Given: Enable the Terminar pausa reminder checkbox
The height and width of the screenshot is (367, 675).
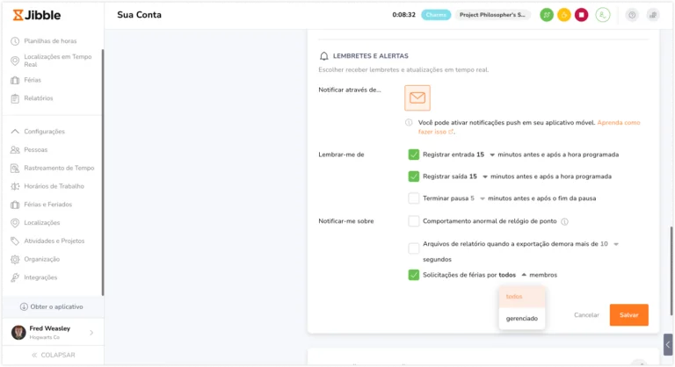Looking at the screenshot, I should tap(413, 198).
